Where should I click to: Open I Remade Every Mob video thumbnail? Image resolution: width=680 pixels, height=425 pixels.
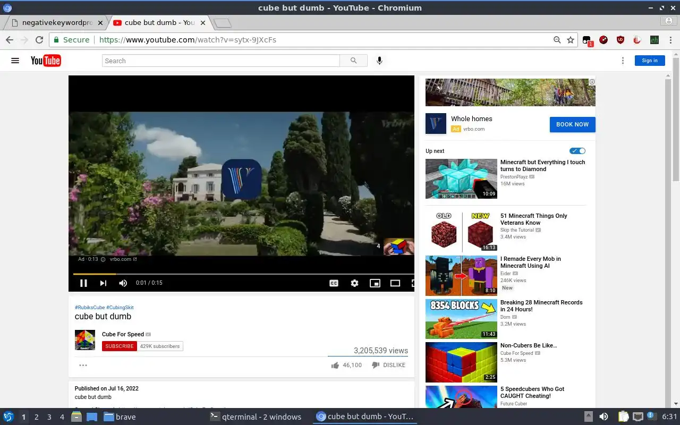click(x=461, y=276)
